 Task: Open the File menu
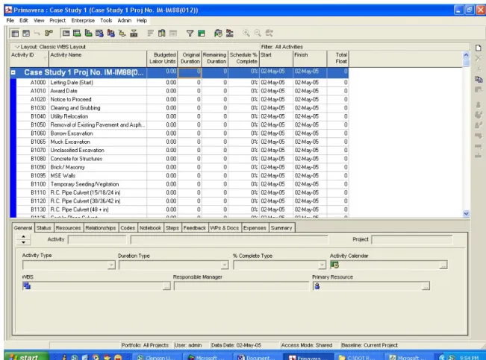point(10,20)
